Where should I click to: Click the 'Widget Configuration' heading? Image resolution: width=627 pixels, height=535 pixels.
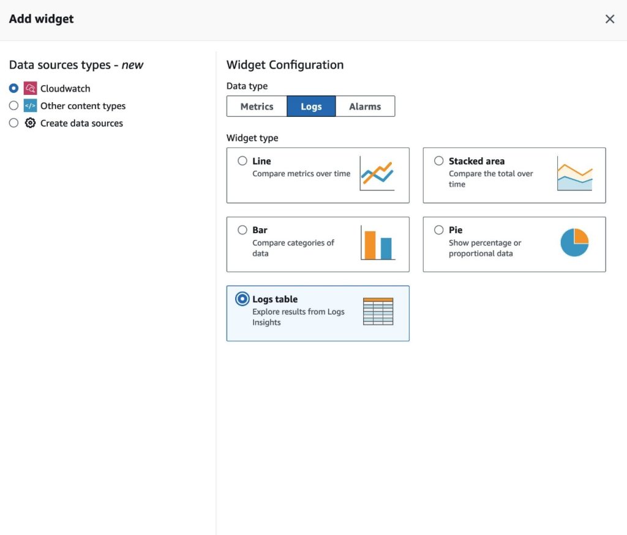point(285,65)
